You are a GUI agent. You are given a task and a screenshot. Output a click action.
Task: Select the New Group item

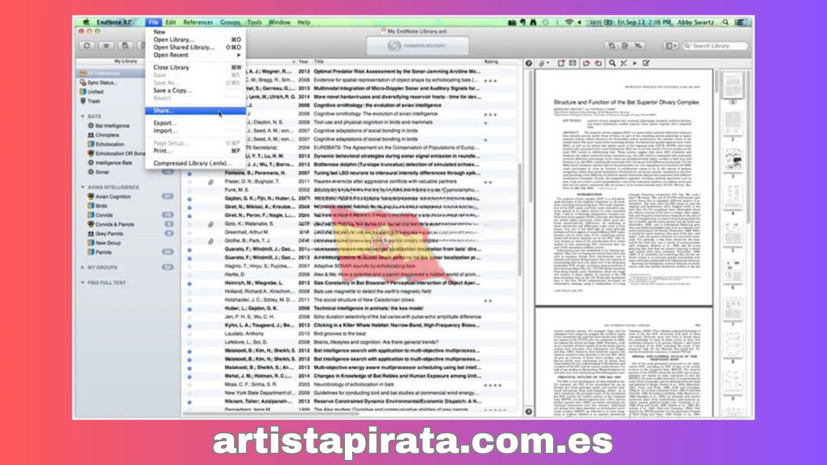[x=108, y=243]
